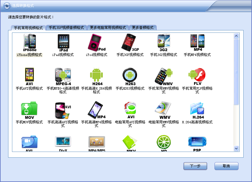252x182 pixels.
Task: Click the scrollbar up arrow
Action: [236, 36]
